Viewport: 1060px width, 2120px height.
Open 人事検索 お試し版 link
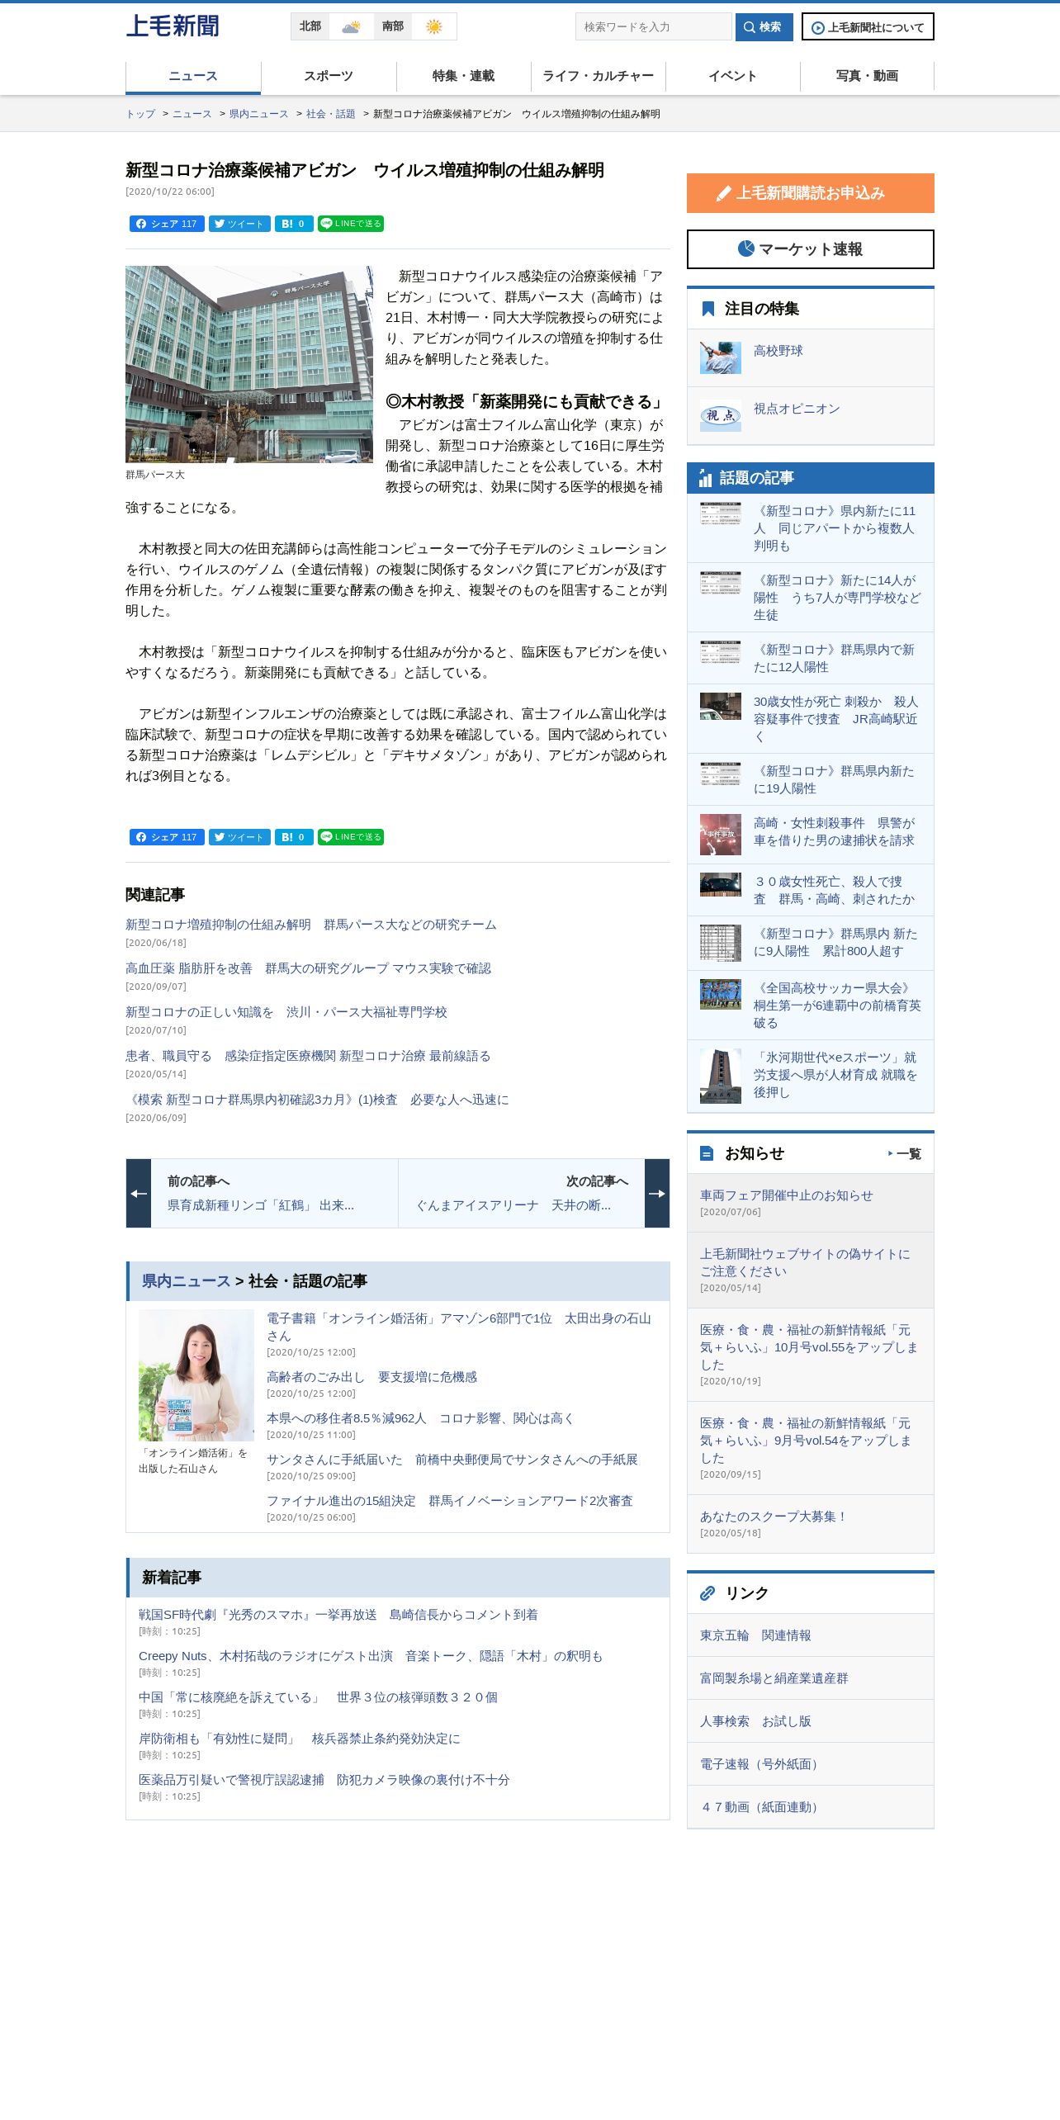(755, 1721)
